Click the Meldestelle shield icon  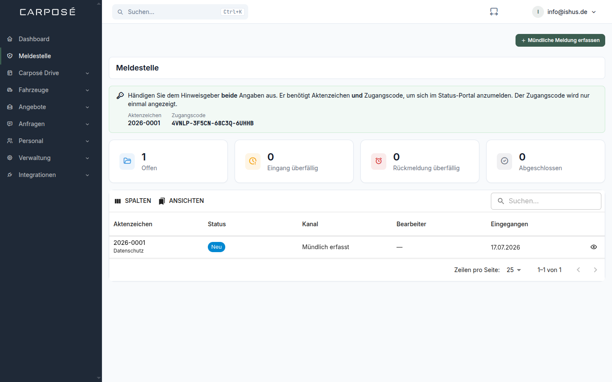10,56
